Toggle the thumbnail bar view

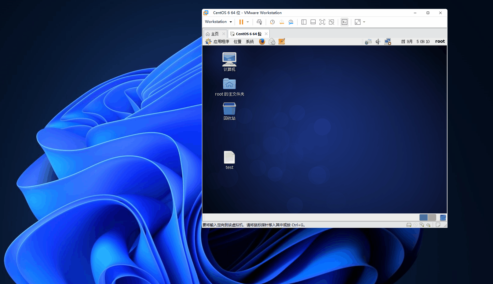313,22
